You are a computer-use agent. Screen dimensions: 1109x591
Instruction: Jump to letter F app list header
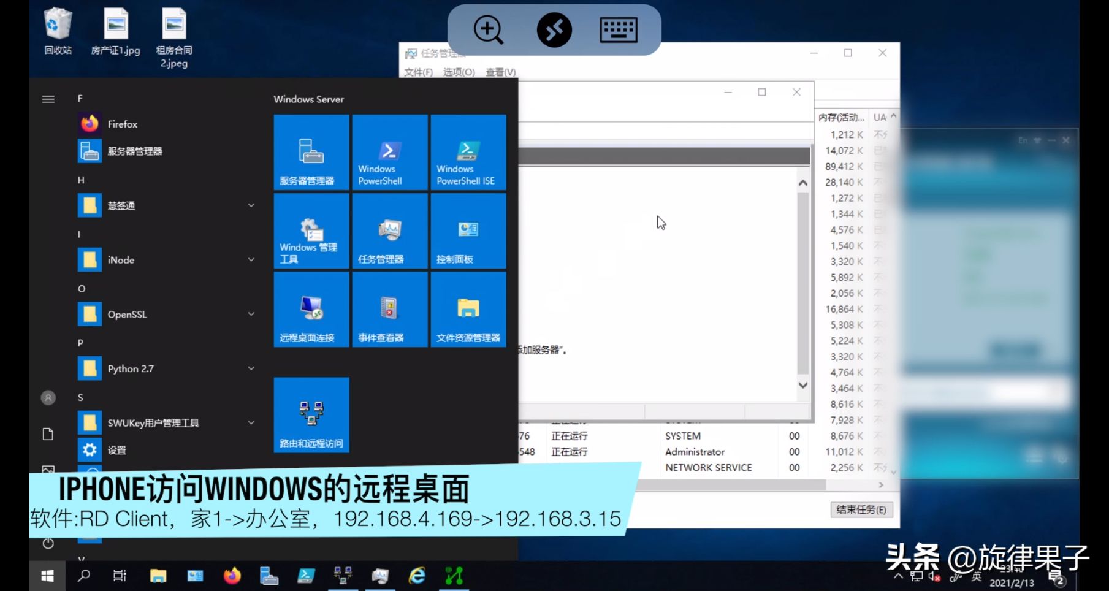pyautogui.click(x=80, y=99)
